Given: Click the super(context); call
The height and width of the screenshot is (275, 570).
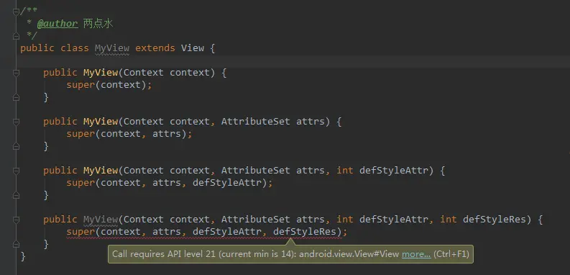Looking at the screenshot, I should (109, 85).
